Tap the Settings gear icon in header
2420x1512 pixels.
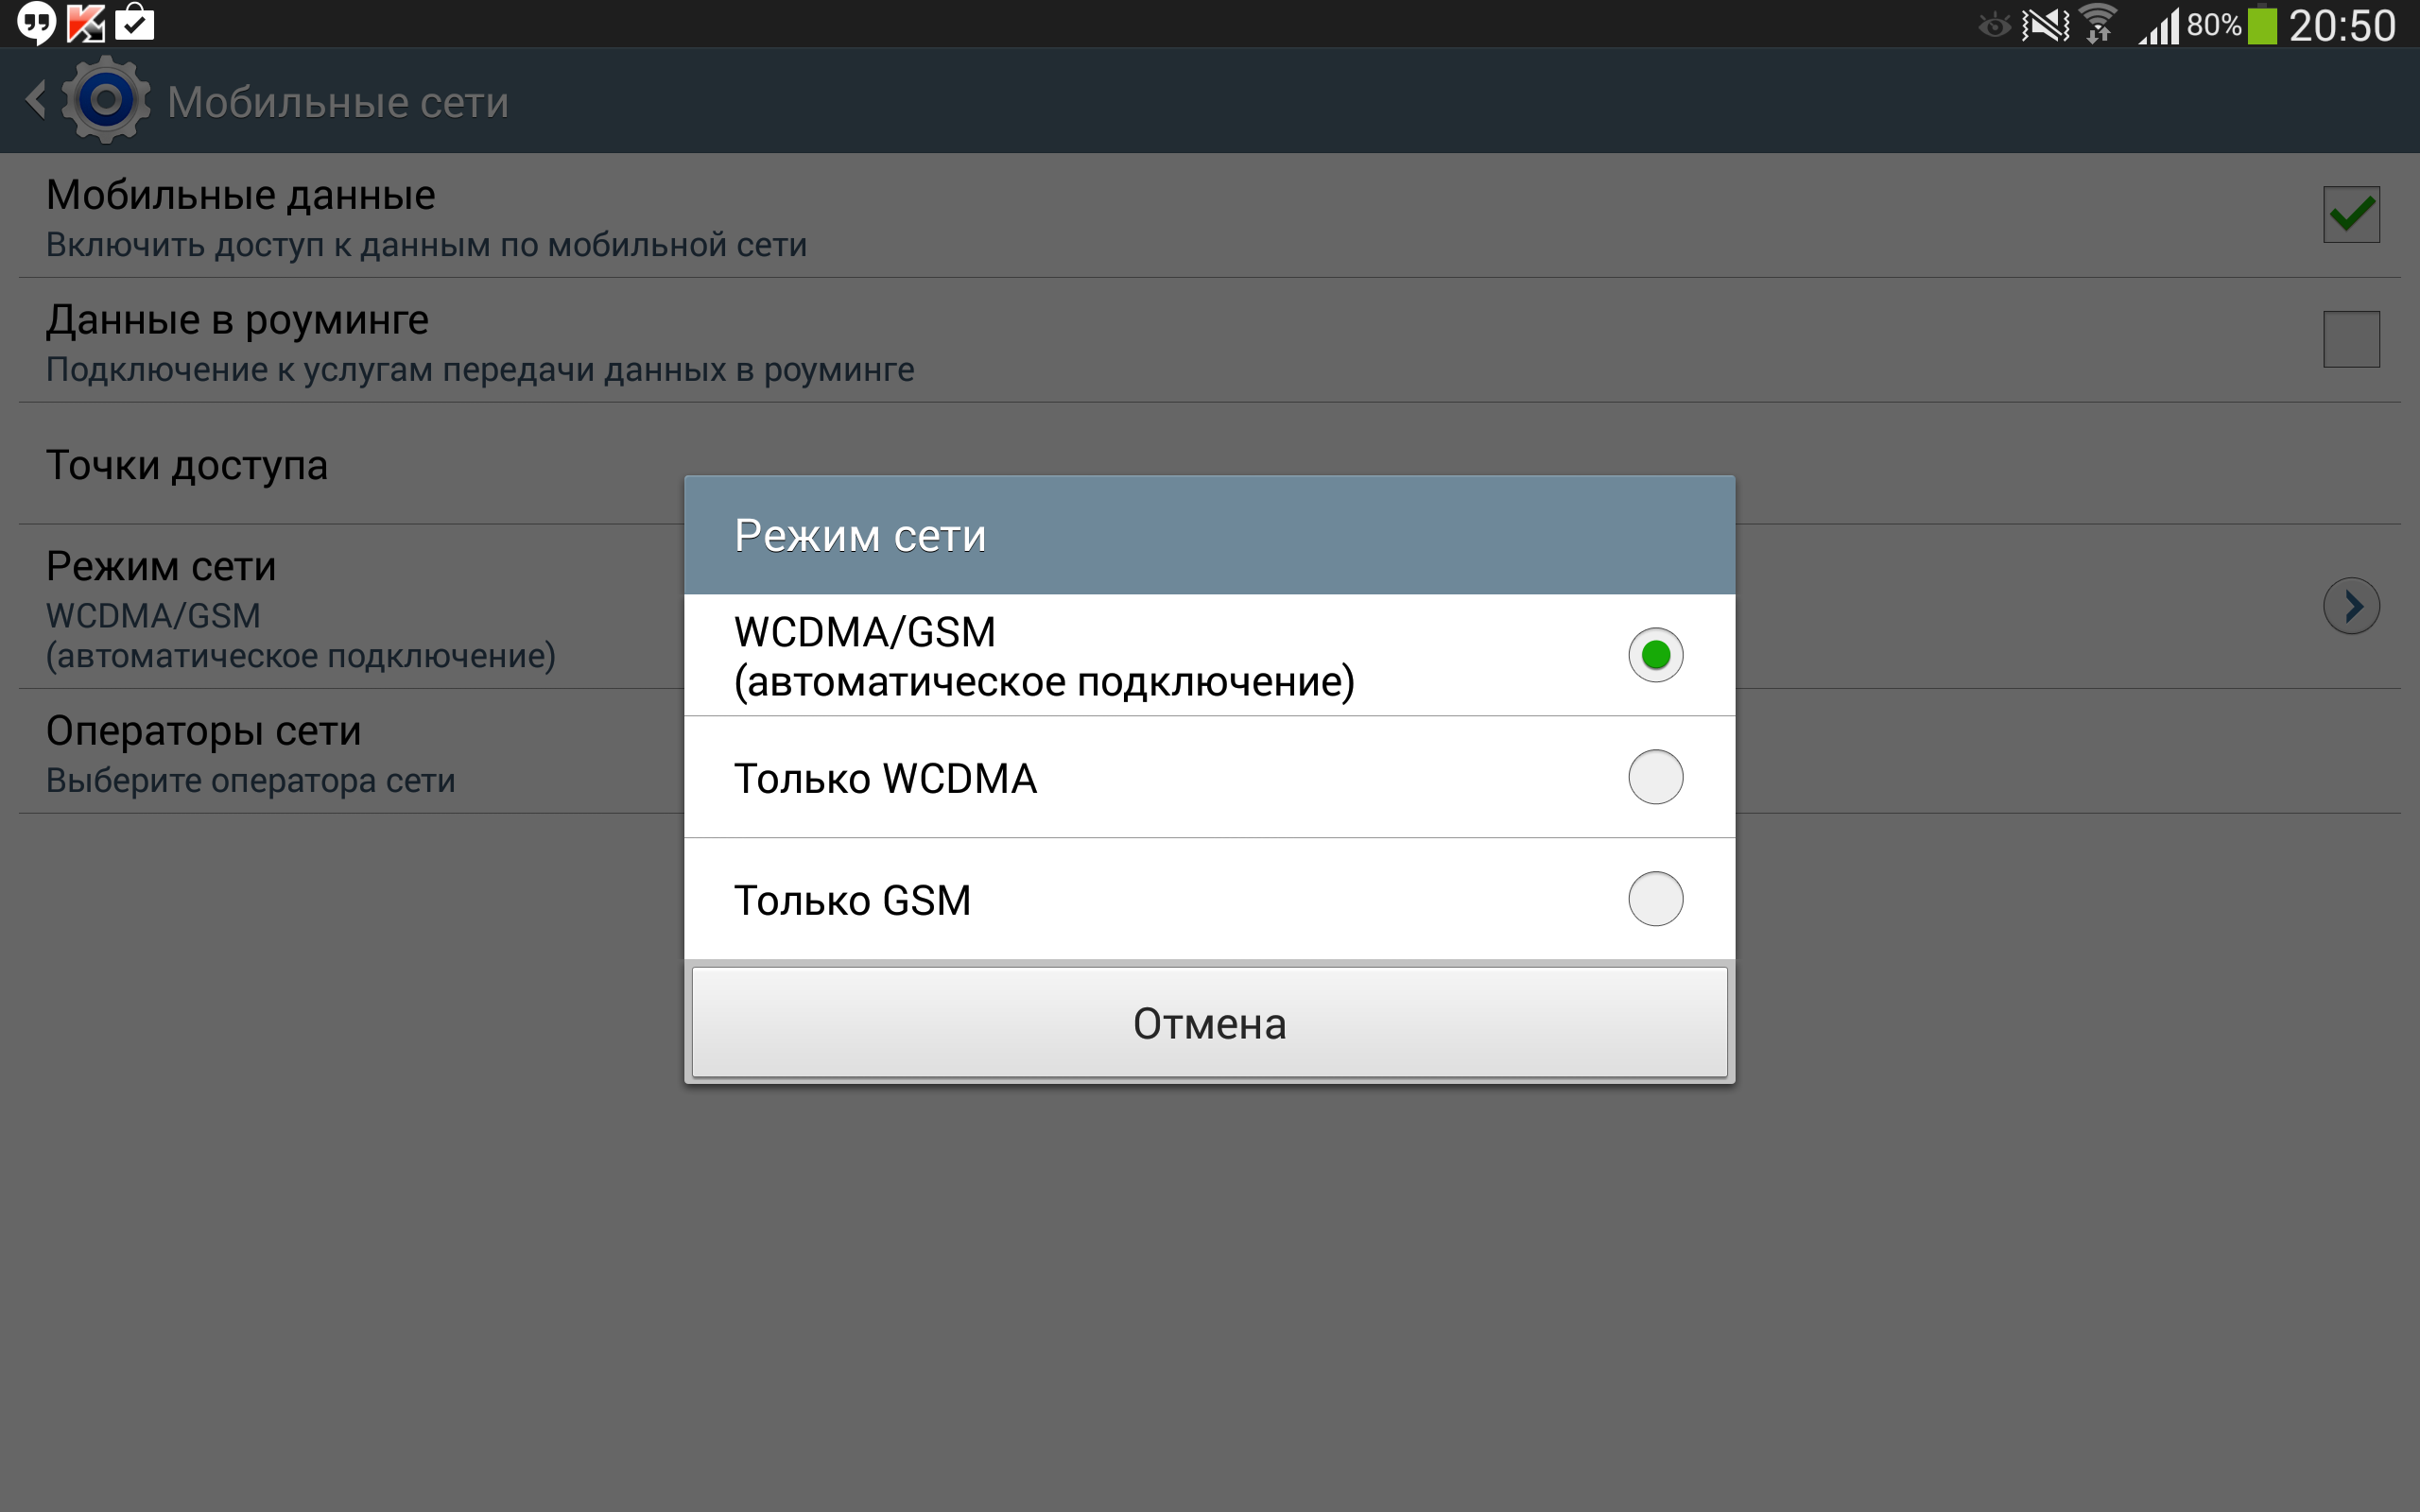(106, 100)
